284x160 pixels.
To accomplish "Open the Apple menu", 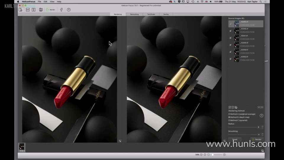I will click(x=18, y=2).
